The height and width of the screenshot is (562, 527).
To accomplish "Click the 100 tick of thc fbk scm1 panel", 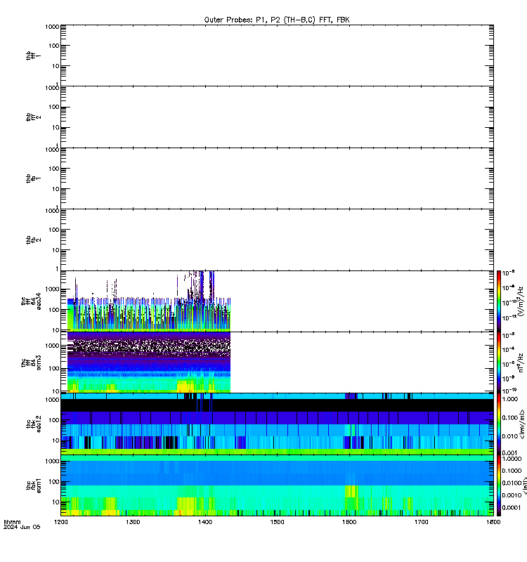I will coord(54,482).
